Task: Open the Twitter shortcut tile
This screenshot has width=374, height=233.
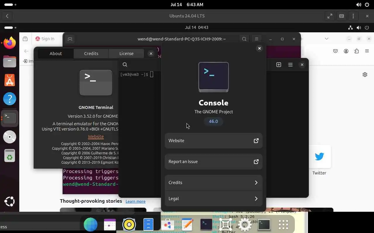Action: coord(319,157)
